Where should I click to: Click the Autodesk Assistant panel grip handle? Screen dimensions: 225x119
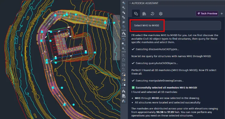pyautogui.click(x=130, y=3)
